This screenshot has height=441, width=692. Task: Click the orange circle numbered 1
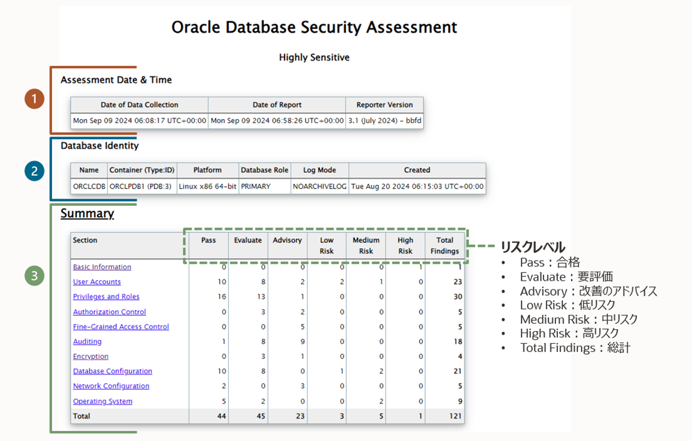(35, 99)
